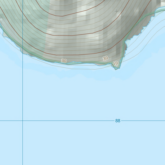Viewport: 165px width, 165px height.
Task: Click the grid line label 88
Action: coord(118,121)
